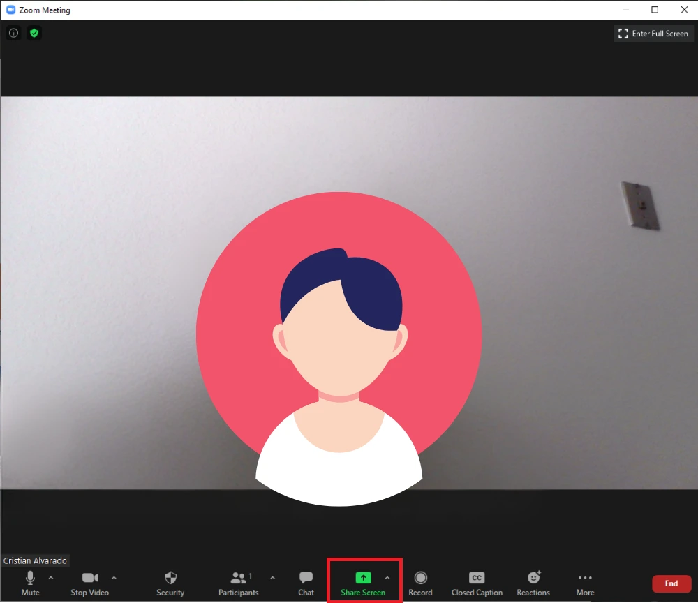This screenshot has height=603, width=698.
Task: Open the microphone selection dropdown
Action: point(50,578)
